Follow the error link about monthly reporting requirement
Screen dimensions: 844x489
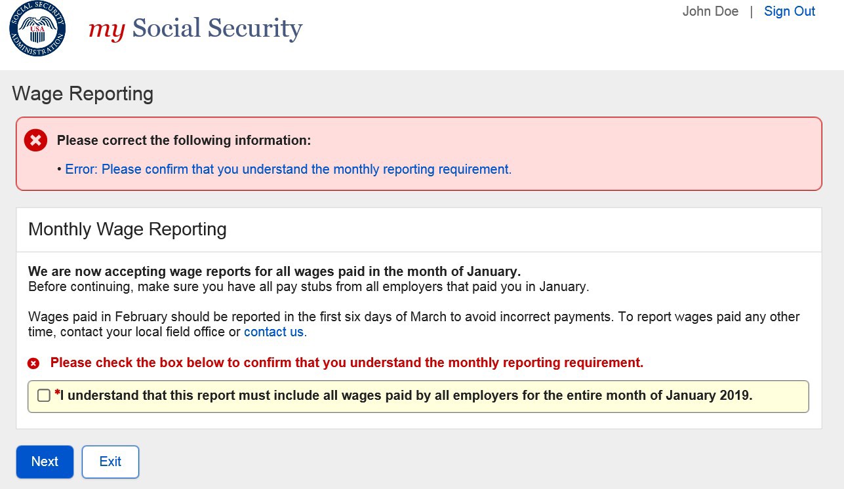click(288, 169)
